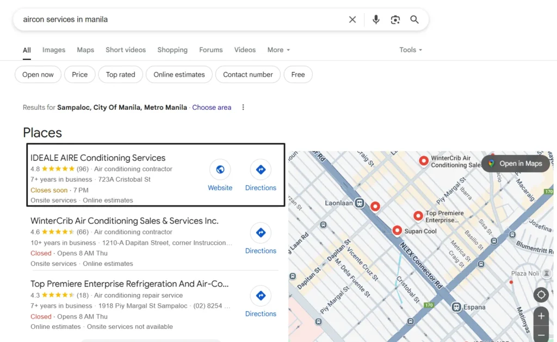Open search by image camera icon

[395, 20]
